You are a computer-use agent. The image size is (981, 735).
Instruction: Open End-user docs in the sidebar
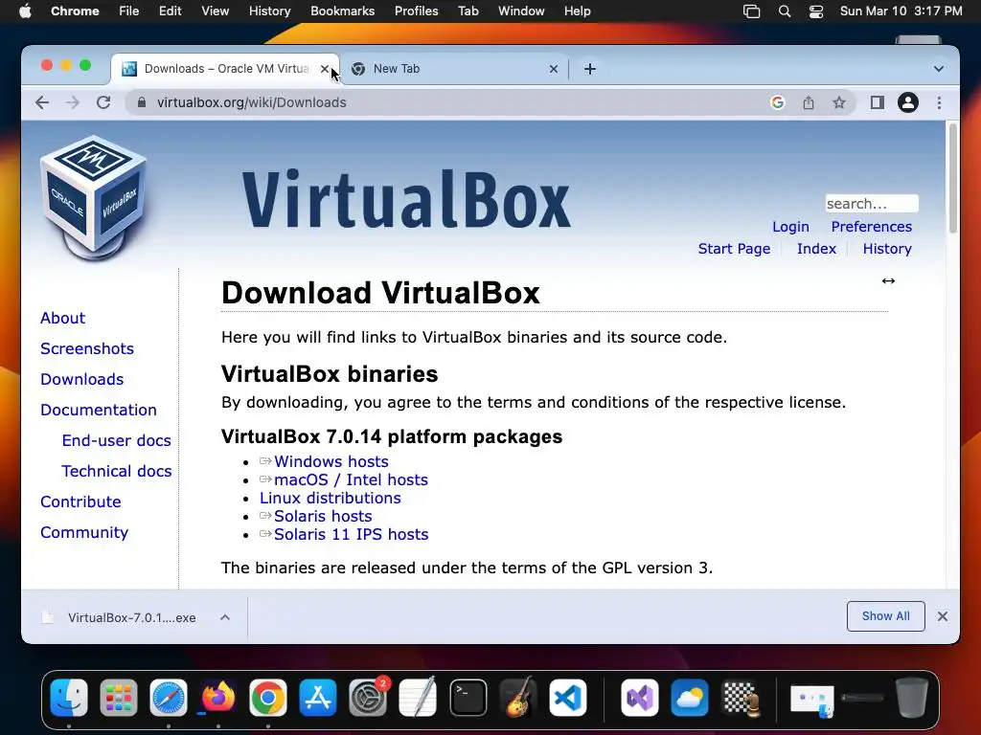click(x=116, y=440)
